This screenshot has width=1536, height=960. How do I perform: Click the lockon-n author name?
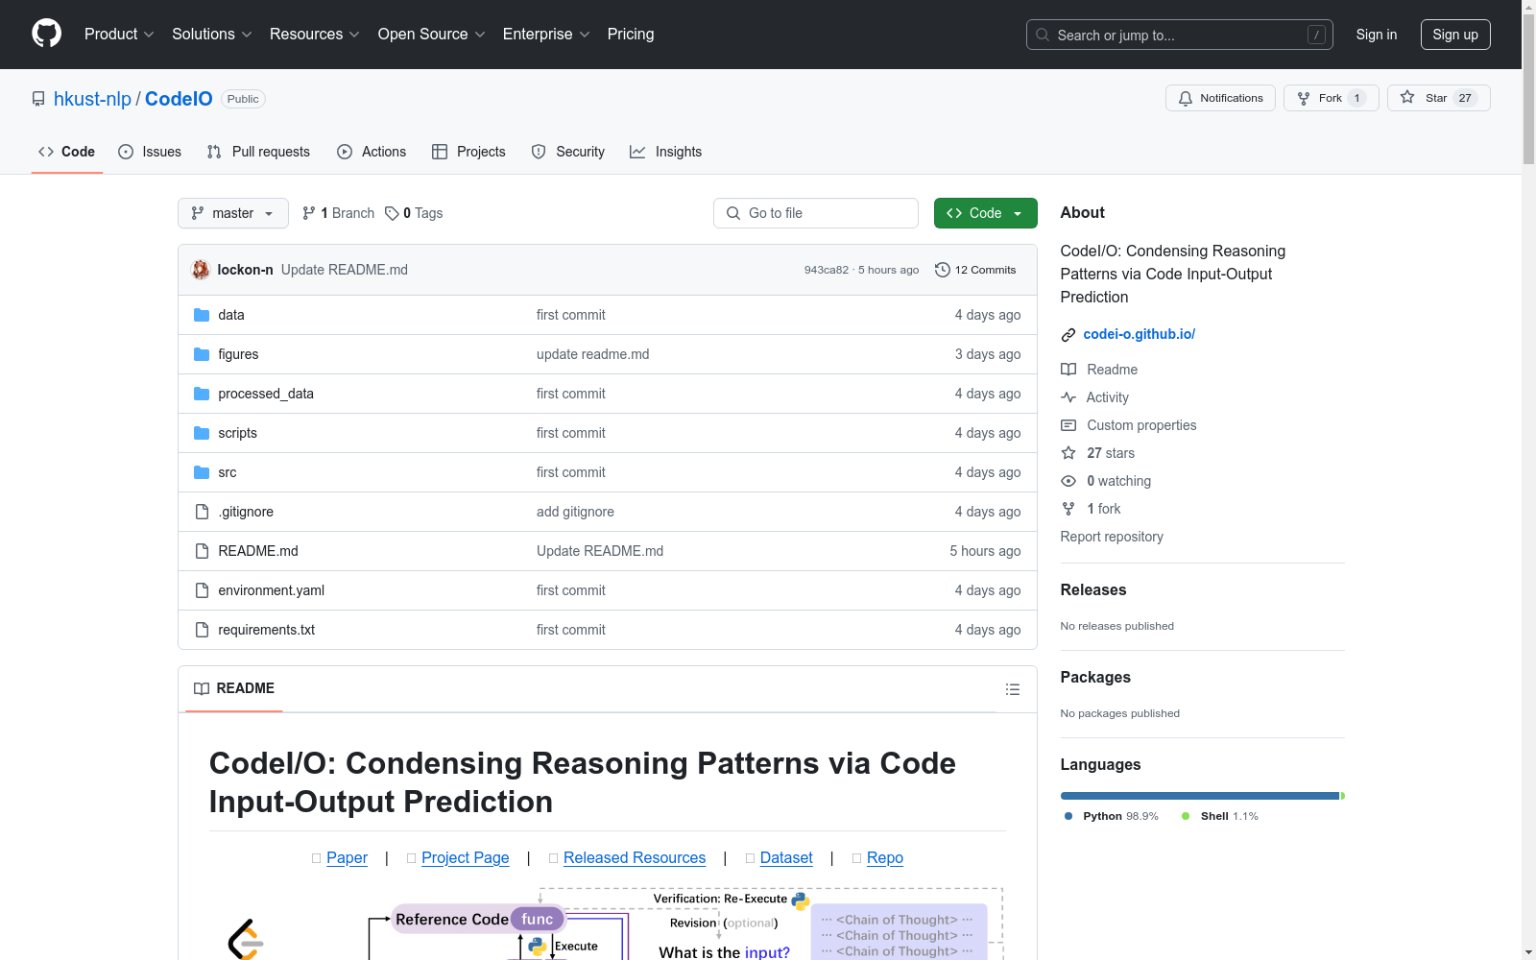[246, 270]
